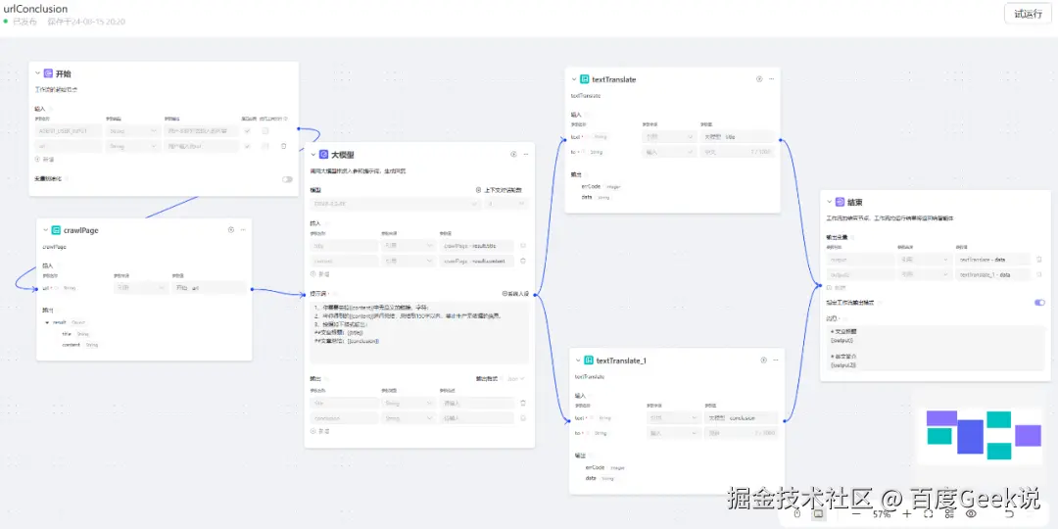Image resolution: width=1058 pixels, height=529 pixels.
Task: Delete the output row in 结束 node
Action: click(1039, 259)
